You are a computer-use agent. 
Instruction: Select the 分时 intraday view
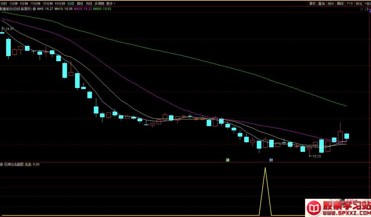[3, 3]
